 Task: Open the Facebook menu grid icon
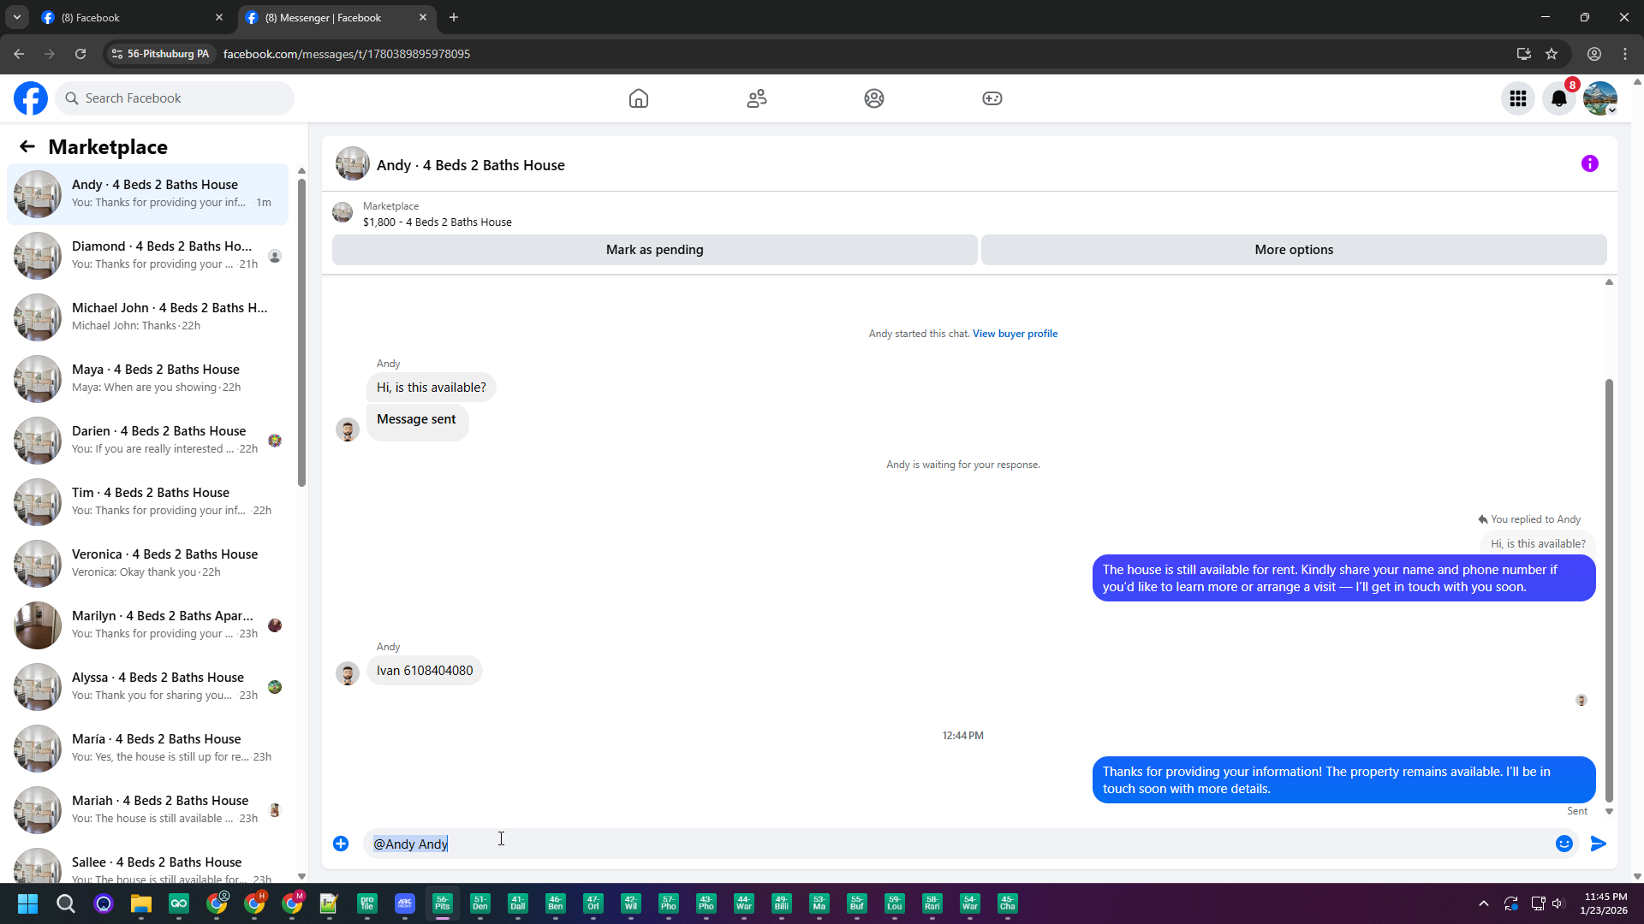click(x=1517, y=98)
